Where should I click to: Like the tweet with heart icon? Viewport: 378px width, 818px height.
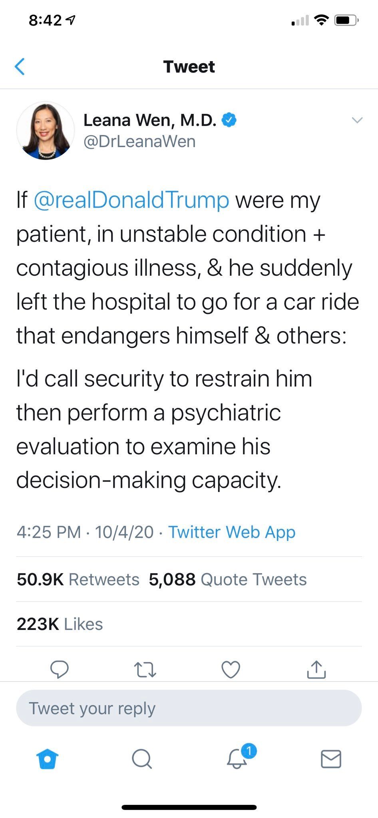coord(231,670)
